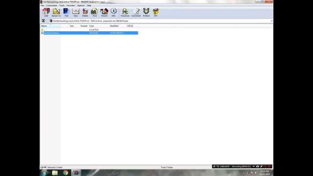The width and height of the screenshot is (313, 176).
Task: Click the Find binoculars icon
Action: tap(94, 13)
